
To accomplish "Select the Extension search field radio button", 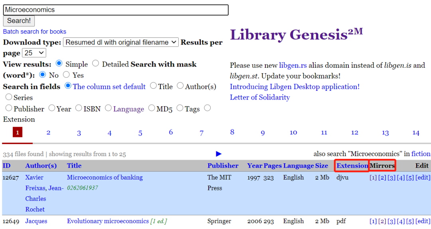I will click(207, 108).
